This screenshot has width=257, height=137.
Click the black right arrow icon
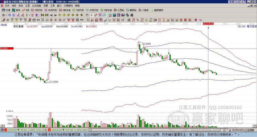[x=55, y=15]
